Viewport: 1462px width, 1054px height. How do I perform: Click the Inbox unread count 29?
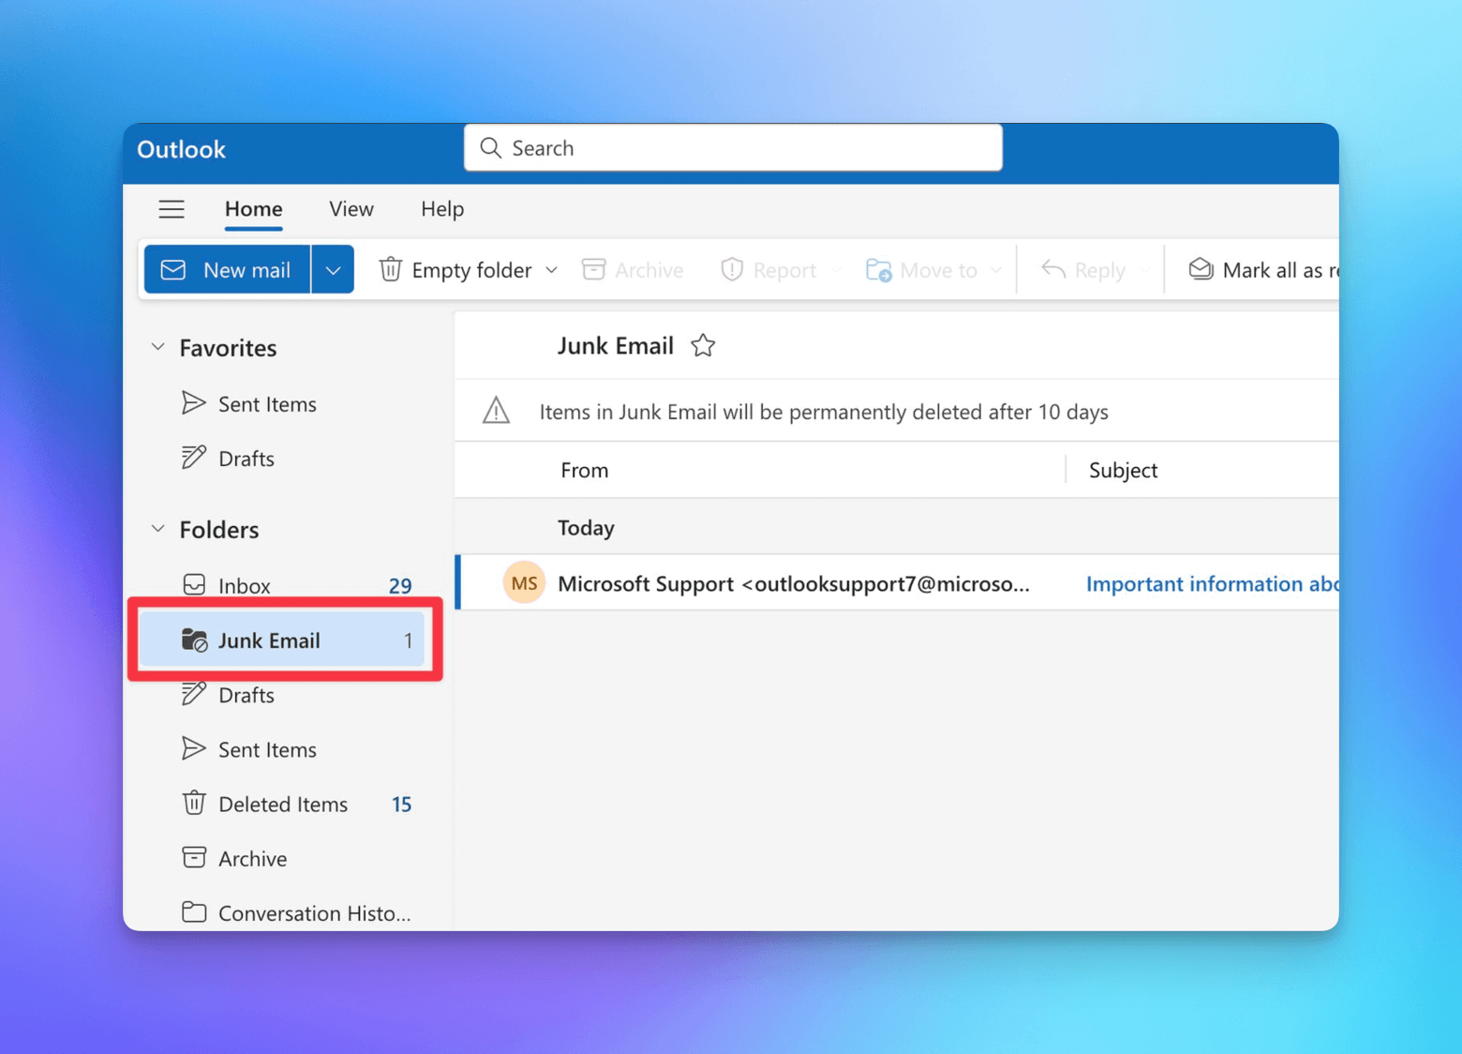tap(400, 586)
